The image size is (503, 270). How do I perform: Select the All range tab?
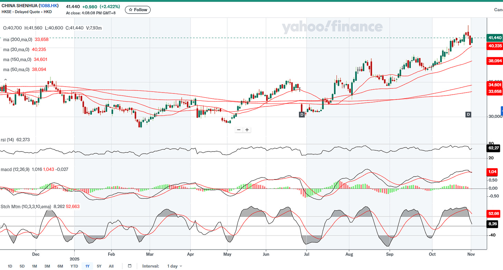coord(111,266)
